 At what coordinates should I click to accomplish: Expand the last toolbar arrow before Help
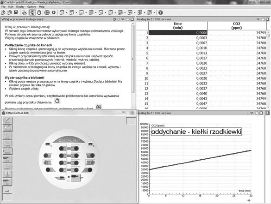tap(154, 12)
